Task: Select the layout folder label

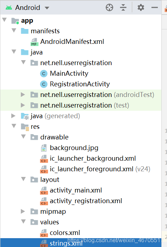Action: pos(50,180)
